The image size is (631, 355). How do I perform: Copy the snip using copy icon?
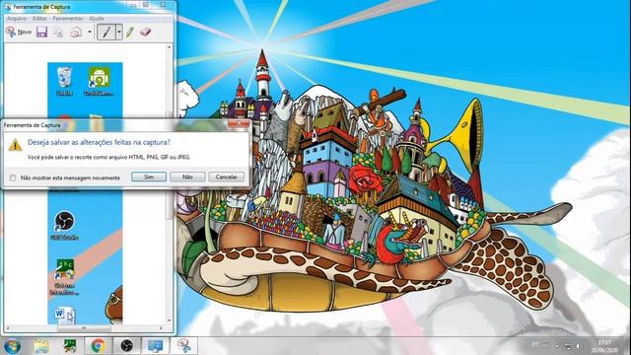pyautogui.click(x=58, y=33)
